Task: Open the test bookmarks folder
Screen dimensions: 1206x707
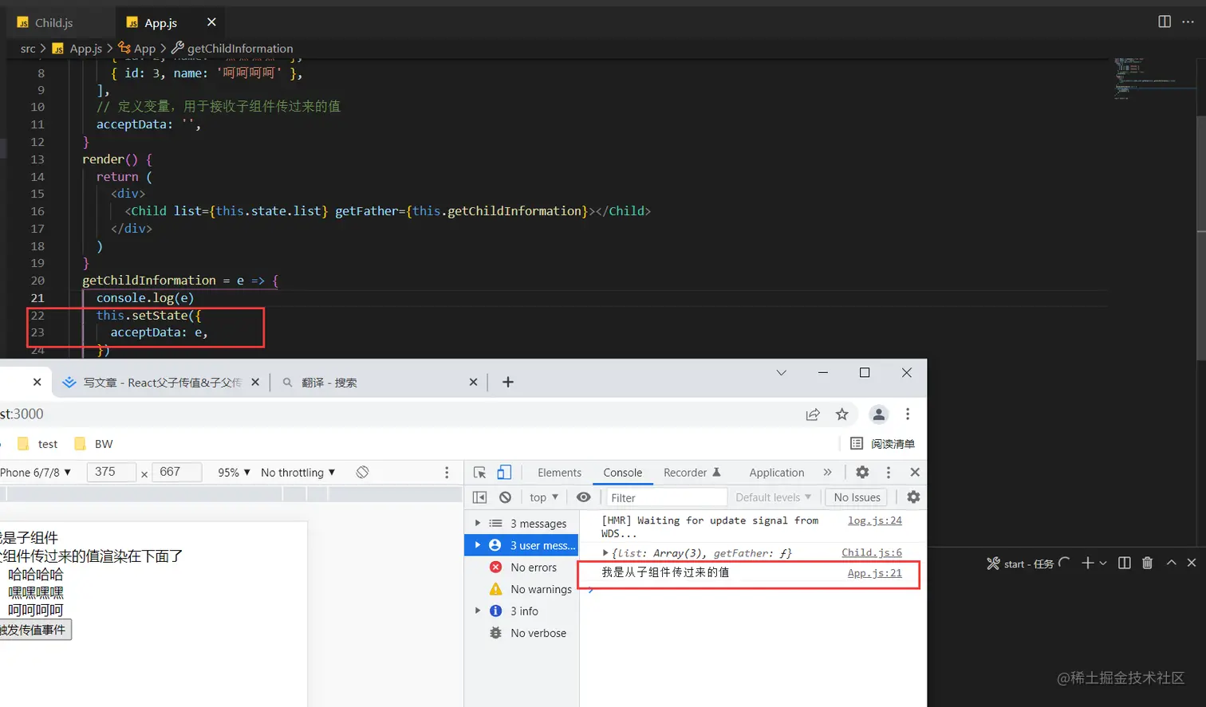Action: 37,444
